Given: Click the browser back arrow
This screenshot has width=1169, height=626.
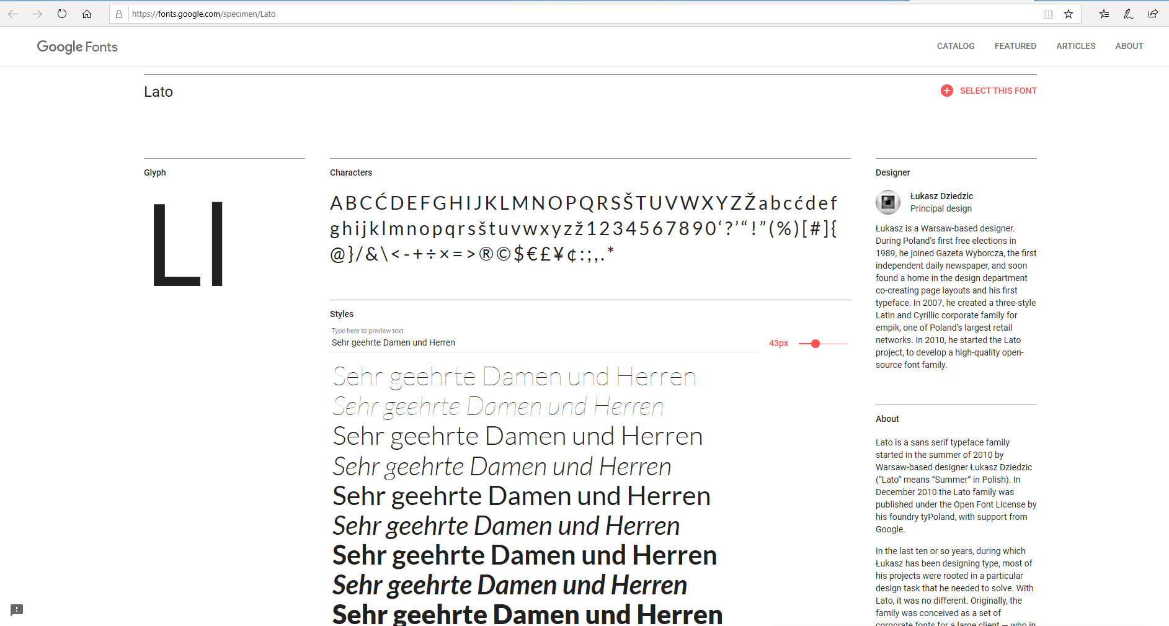Looking at the screenshot, I should 12,14.
